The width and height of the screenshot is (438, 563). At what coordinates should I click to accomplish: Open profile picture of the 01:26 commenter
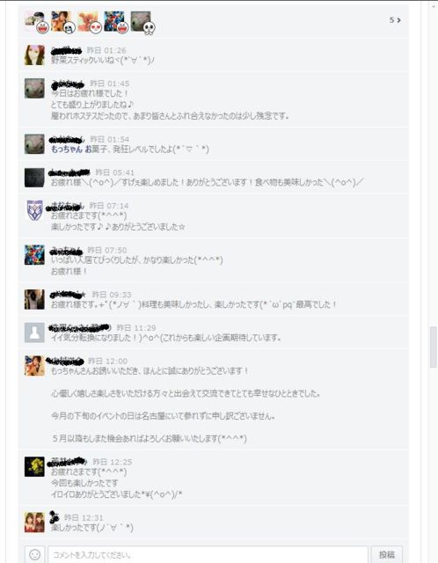tap(34, 55)
